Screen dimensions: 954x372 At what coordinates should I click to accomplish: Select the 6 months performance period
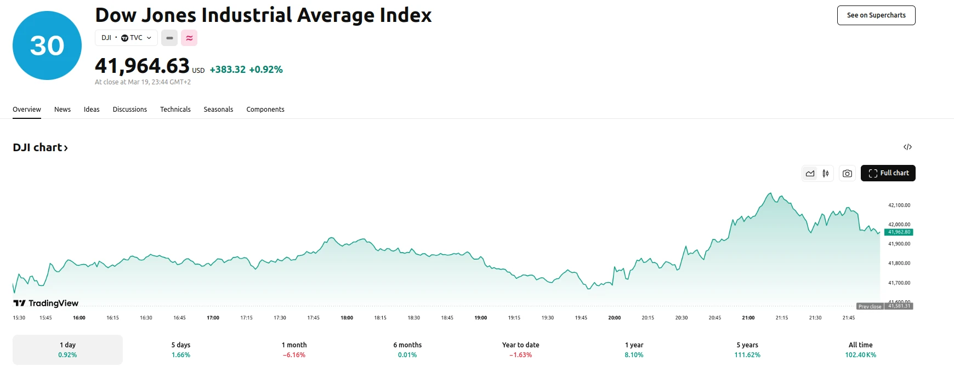407,349
